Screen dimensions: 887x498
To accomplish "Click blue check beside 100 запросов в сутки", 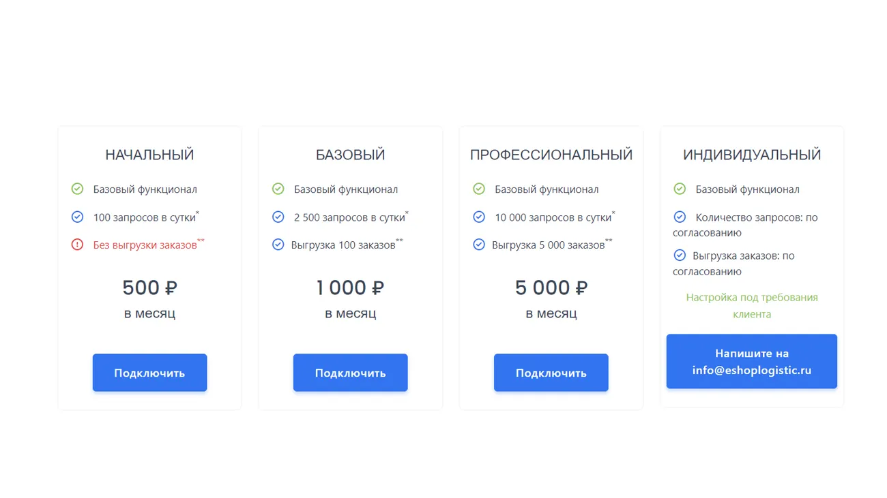I will pos(77,217).
